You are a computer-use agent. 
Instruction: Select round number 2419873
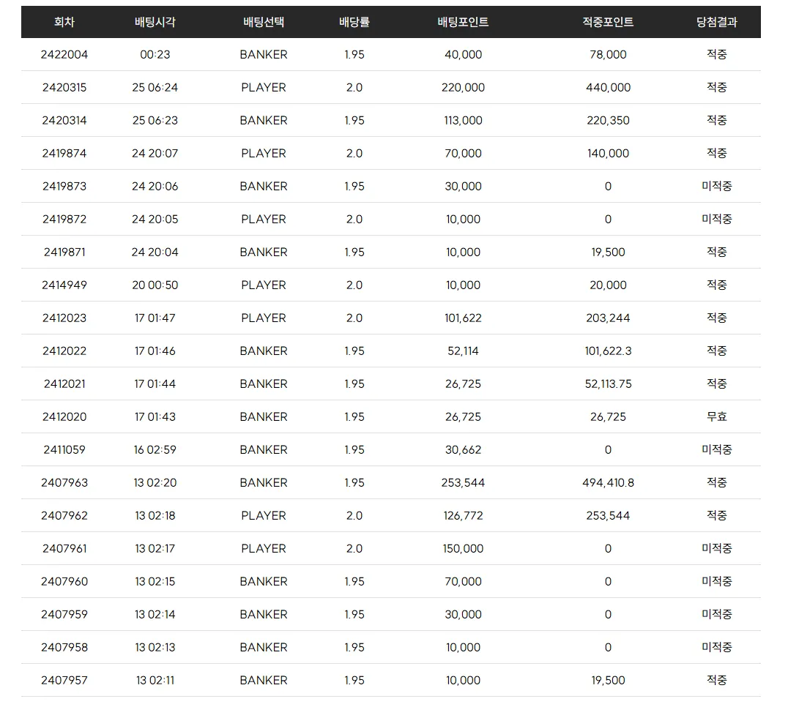[x=64, y=187]
